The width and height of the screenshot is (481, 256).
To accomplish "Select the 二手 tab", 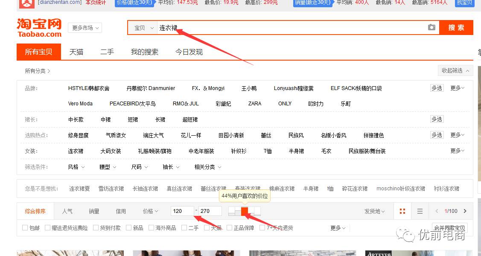I will click(x=107, y=52).
